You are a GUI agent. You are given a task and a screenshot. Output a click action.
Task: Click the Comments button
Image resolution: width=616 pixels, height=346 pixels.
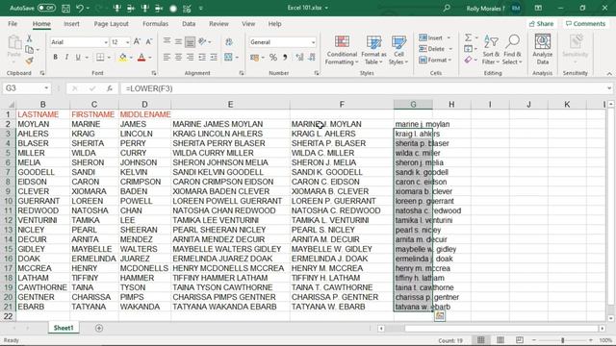[586, 24]
